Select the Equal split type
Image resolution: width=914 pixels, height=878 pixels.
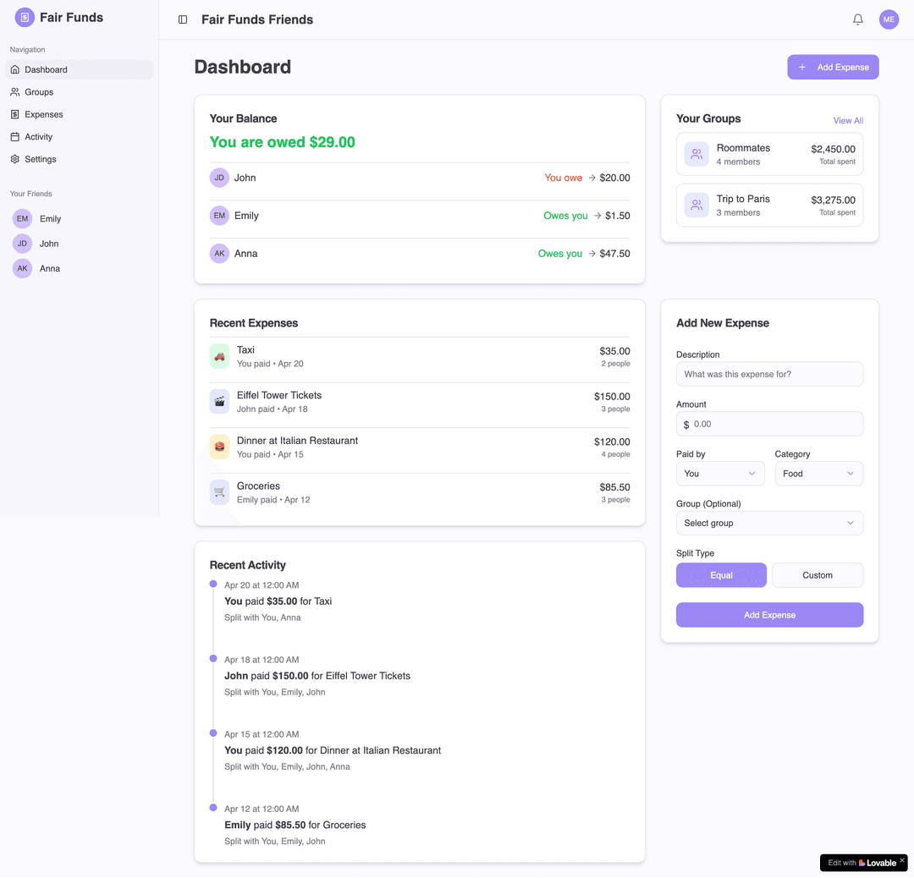(721, 575)
